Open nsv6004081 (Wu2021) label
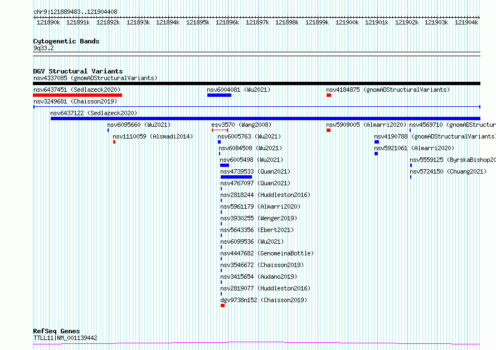This screenshot has height=350, width=496. tap(239, 90)
